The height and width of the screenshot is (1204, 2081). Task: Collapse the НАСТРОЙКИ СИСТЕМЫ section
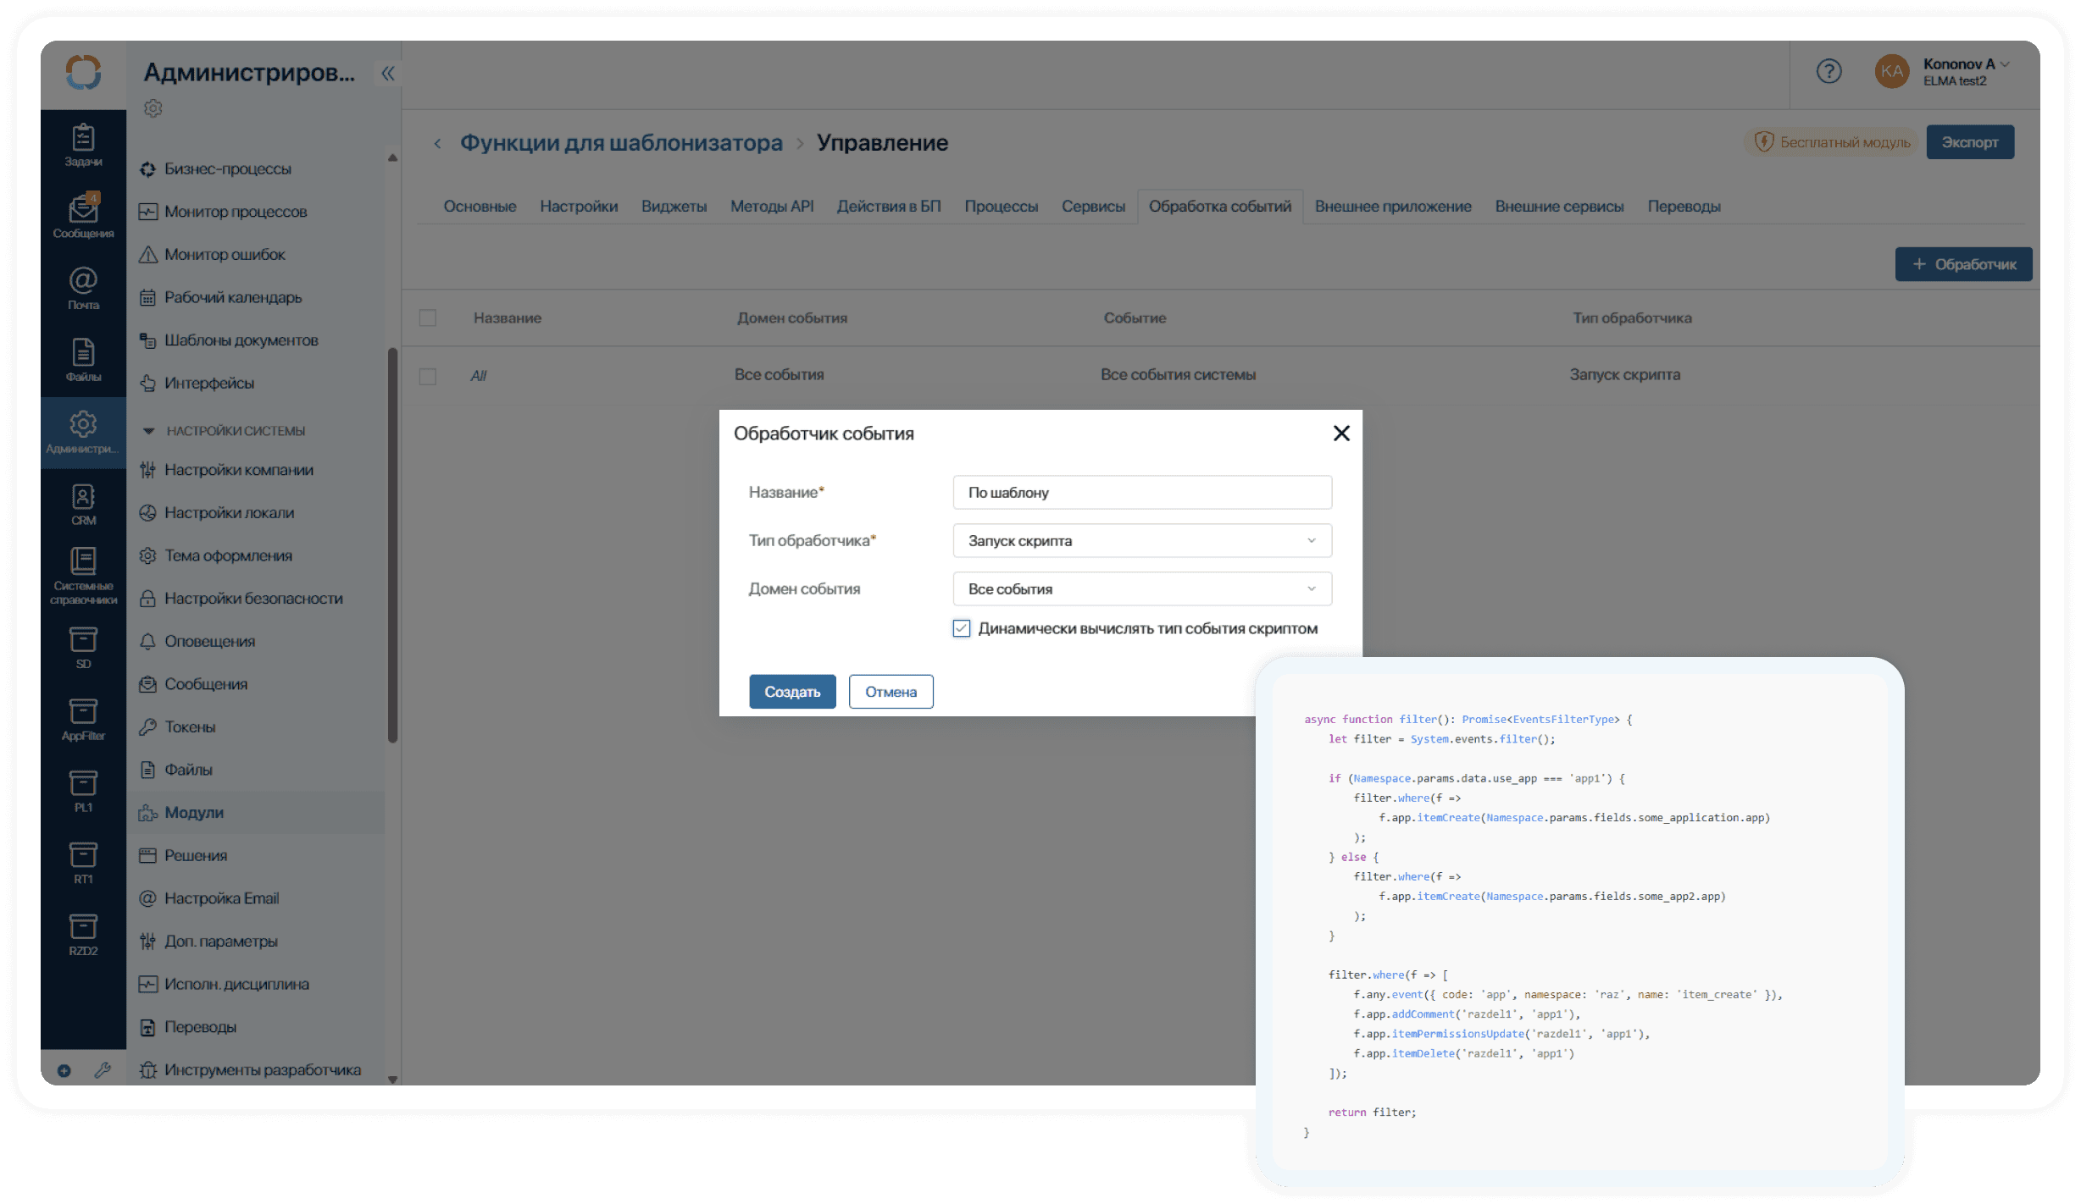[149, 431]
